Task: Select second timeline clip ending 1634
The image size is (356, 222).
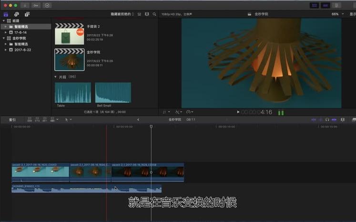Action: coord(91,173)
